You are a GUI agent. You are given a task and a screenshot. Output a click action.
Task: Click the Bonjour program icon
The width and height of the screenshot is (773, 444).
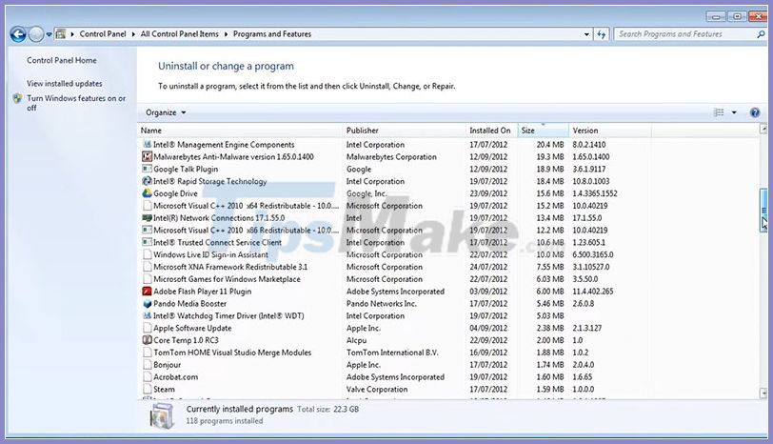[147, 365]
